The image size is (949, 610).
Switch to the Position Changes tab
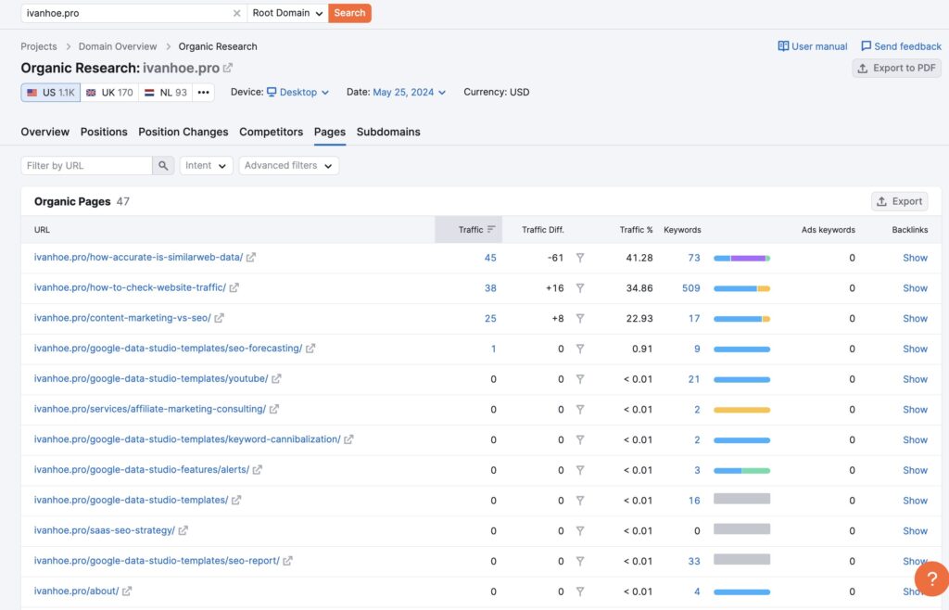[x=183, y=133]
